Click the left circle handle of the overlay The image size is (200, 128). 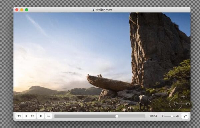click(176, 104)
